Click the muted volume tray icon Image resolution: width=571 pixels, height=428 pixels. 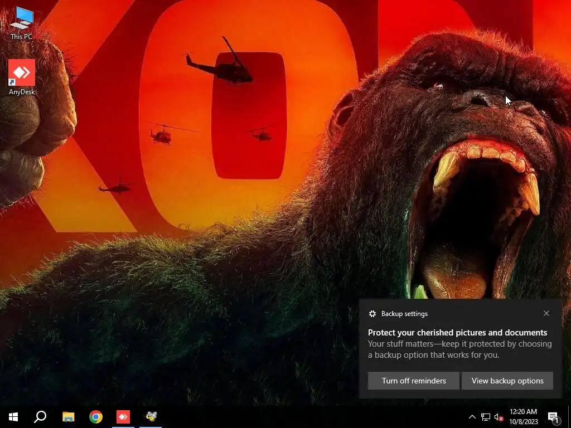coord(499,417)
